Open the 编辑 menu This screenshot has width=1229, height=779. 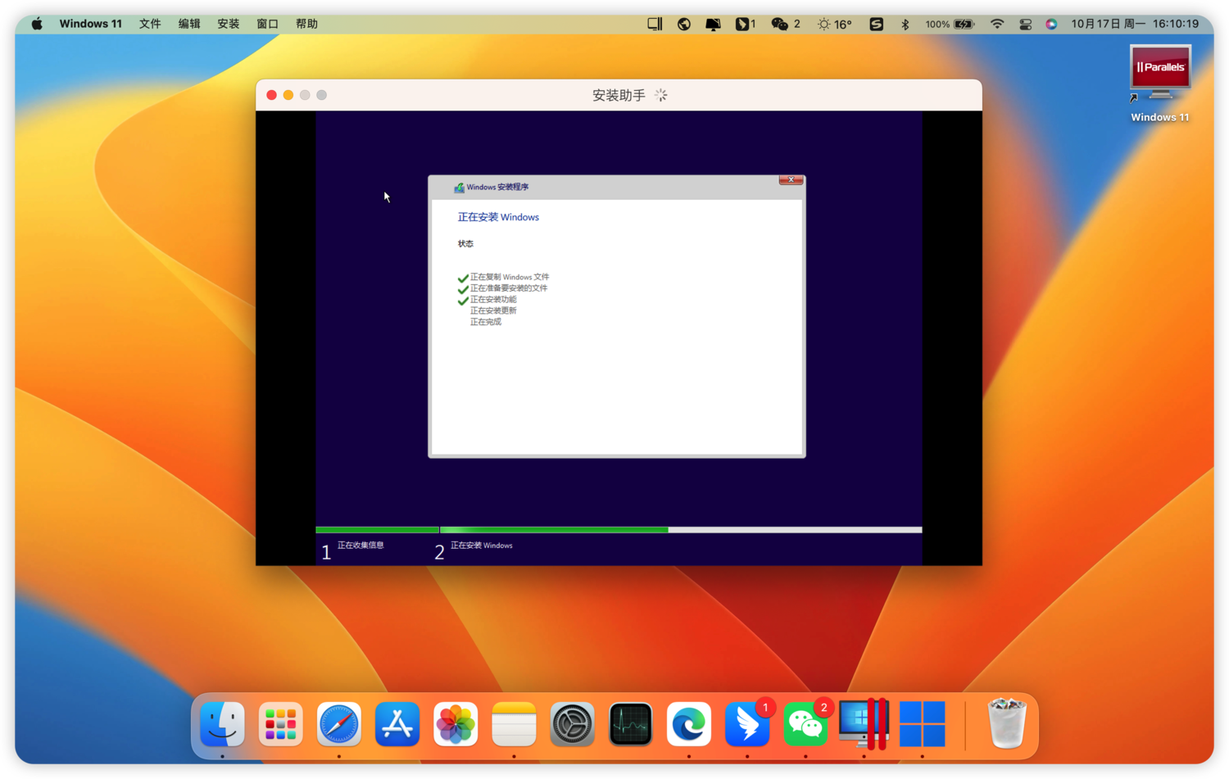coord(189,24)
